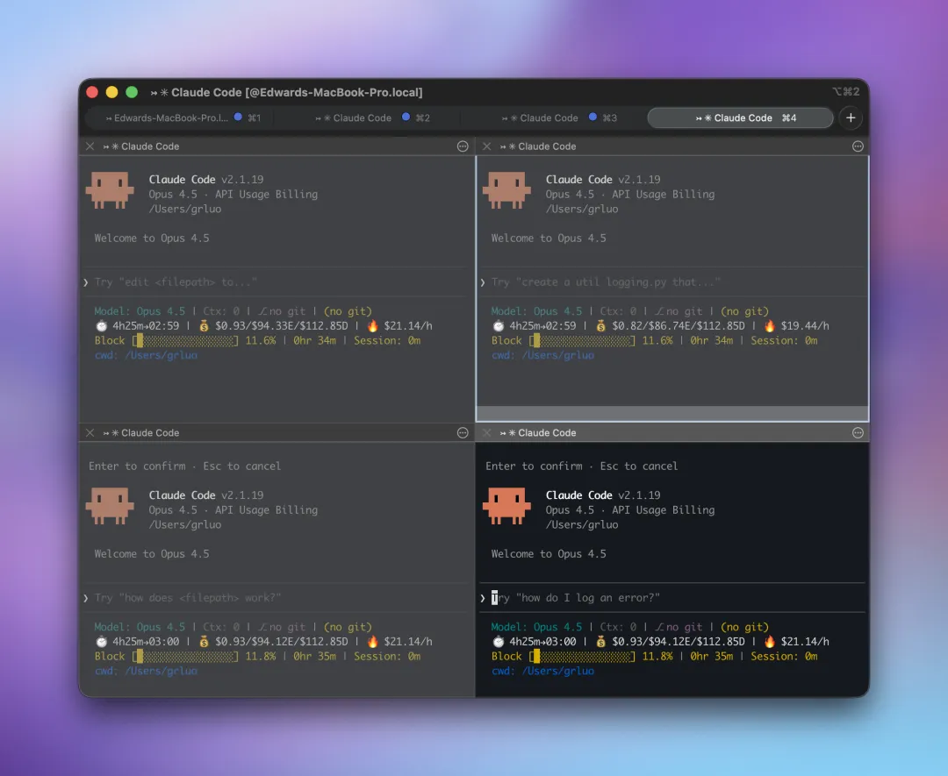Click the money bag icon in the top-right pane

coord(601,326)
